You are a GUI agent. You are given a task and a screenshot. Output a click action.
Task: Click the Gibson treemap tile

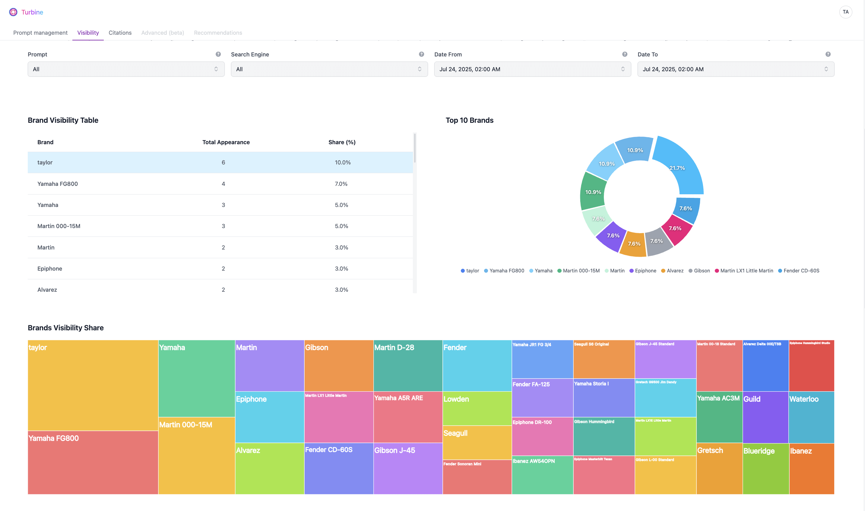point(339,366)
